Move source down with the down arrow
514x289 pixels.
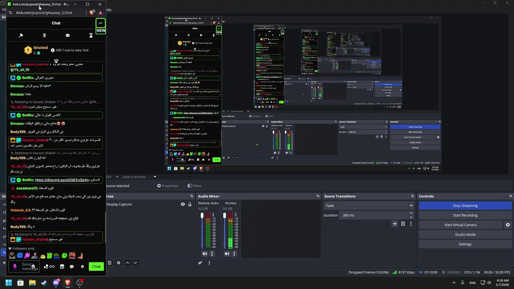(135, 263)
